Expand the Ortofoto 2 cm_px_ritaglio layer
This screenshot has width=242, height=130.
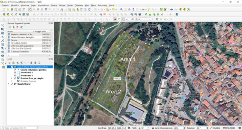pyautogui.click(x=12, y=78)
